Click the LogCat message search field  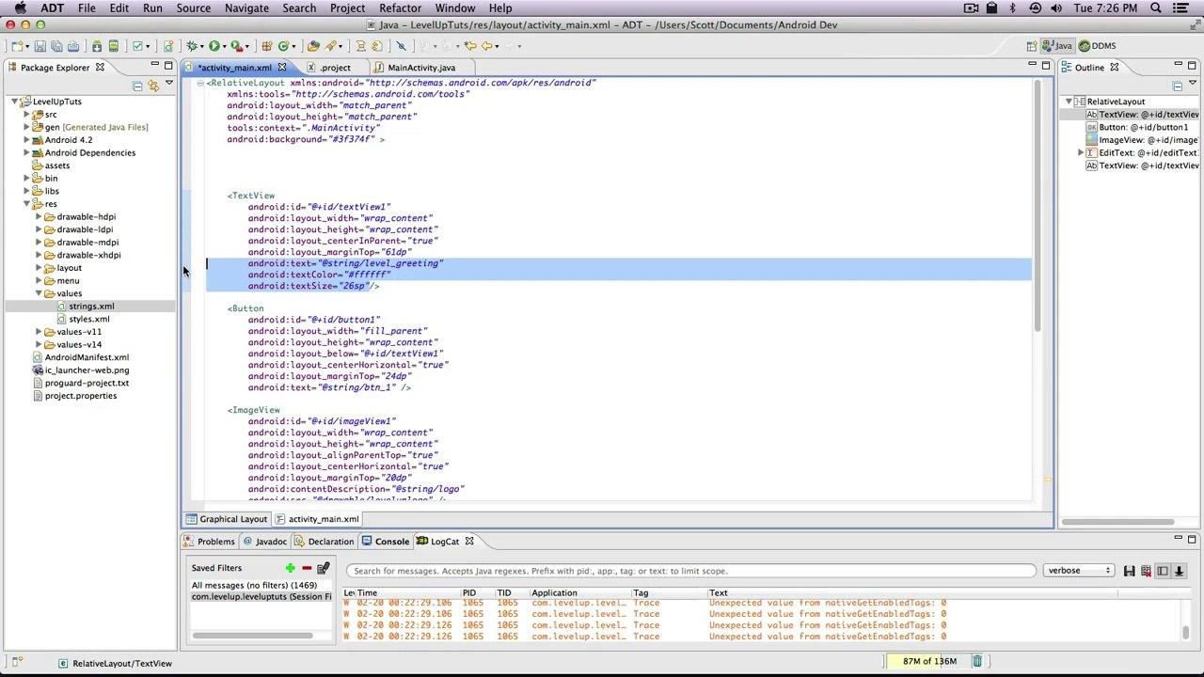tap(691, 571)
